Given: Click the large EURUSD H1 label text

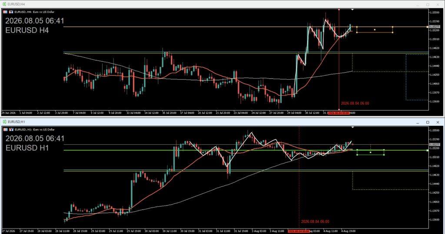Looking at the screenshot, I should pyautogui.click(x=27, y=148).
